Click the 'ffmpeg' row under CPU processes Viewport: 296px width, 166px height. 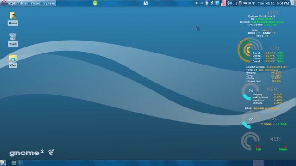(x=264, y=73)
